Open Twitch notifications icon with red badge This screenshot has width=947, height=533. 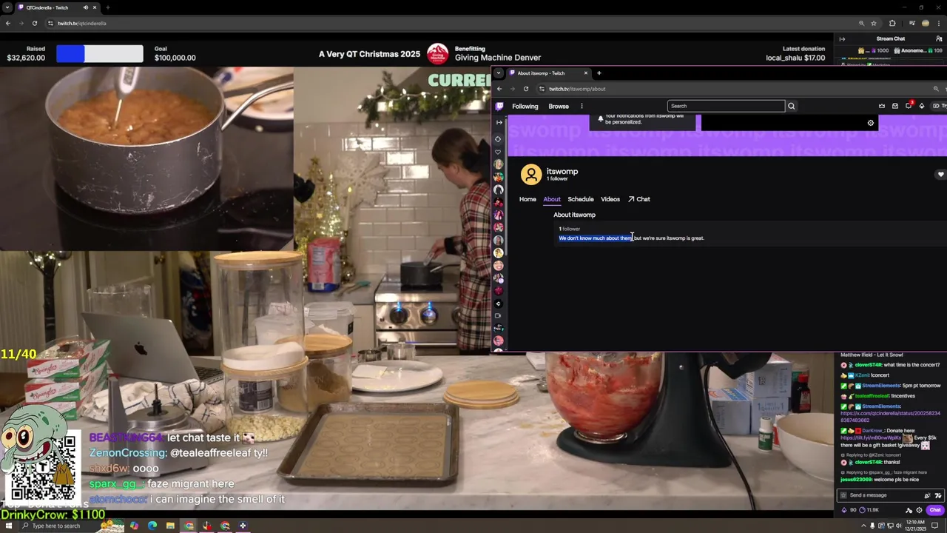click(909, 105)
